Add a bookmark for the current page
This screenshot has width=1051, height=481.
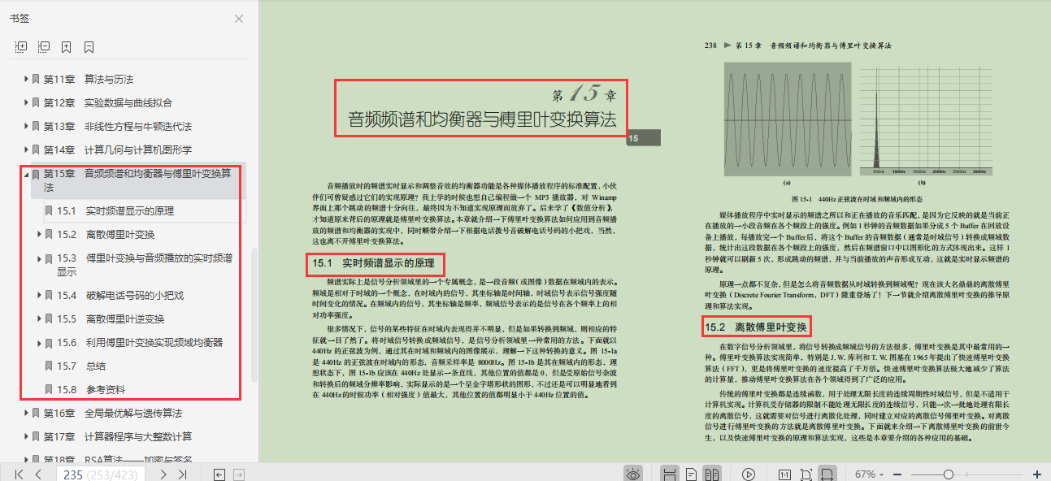click(x=66, y=47)
